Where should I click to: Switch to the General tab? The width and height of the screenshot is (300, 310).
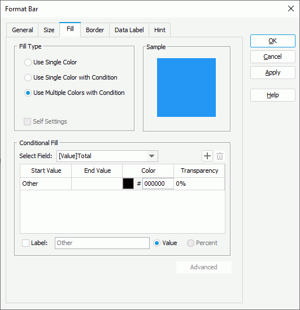click(x=23, y=30)
